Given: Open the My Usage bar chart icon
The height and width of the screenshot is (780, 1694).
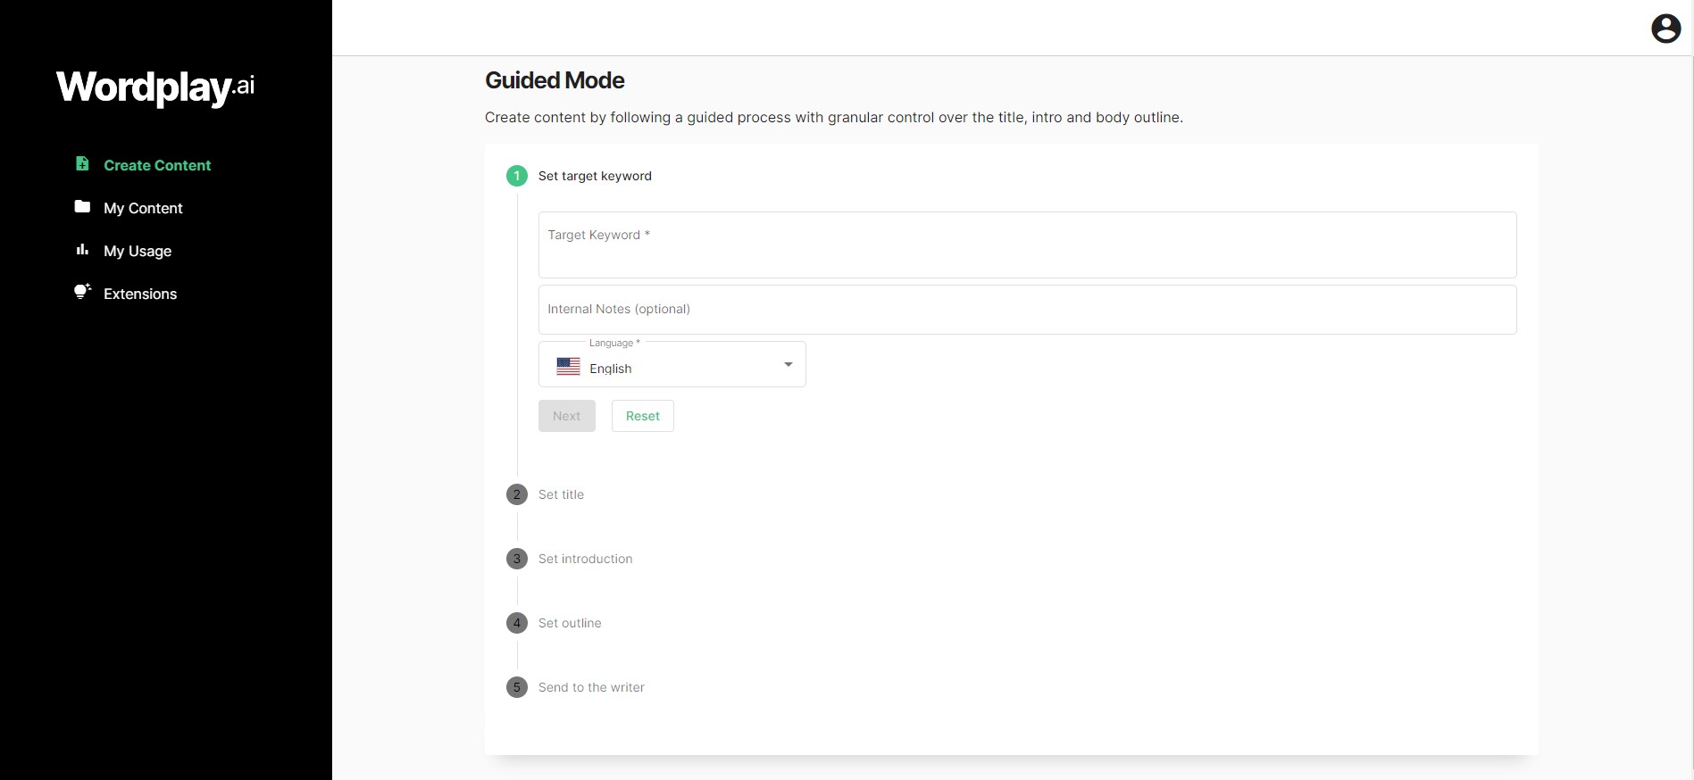Looking at the screenshot, I should 82,250.
